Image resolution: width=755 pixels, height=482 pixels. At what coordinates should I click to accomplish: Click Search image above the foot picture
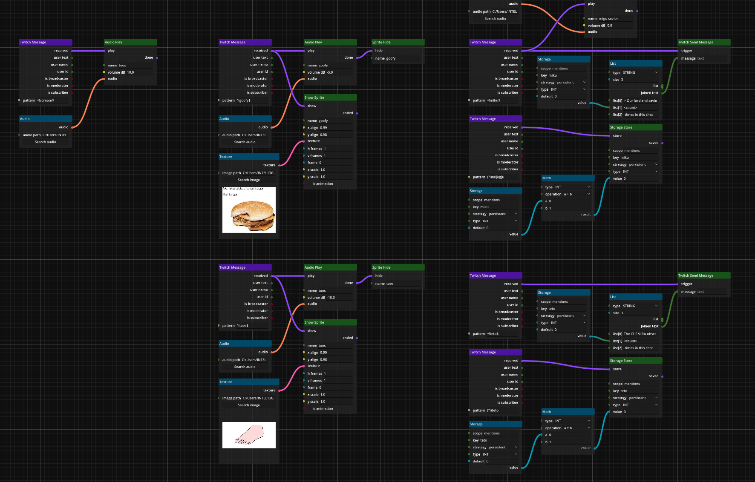(x=249, y=405)
